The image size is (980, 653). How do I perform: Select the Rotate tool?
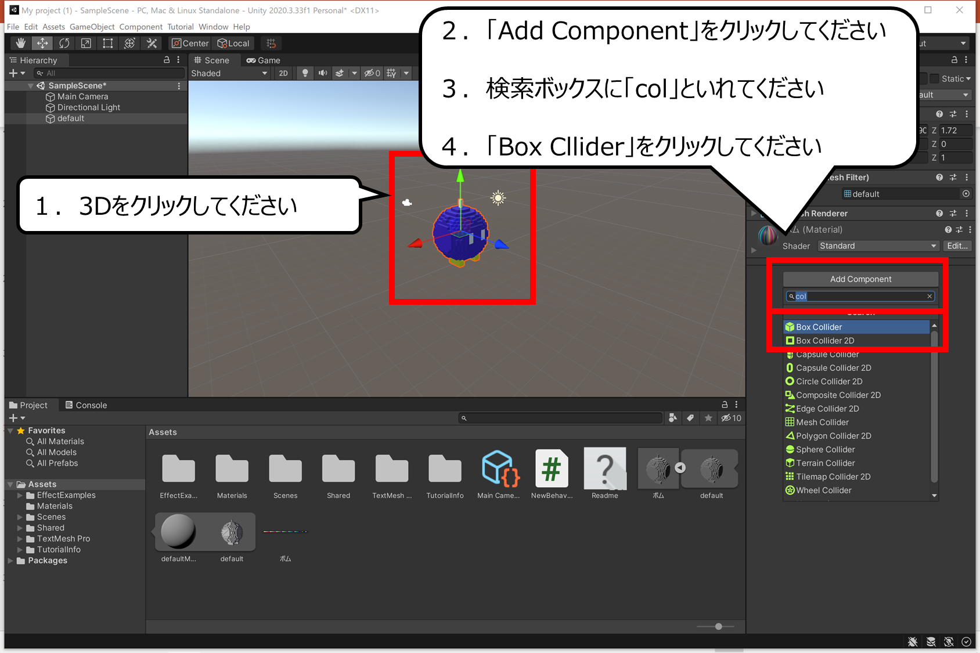click(64, 44)
